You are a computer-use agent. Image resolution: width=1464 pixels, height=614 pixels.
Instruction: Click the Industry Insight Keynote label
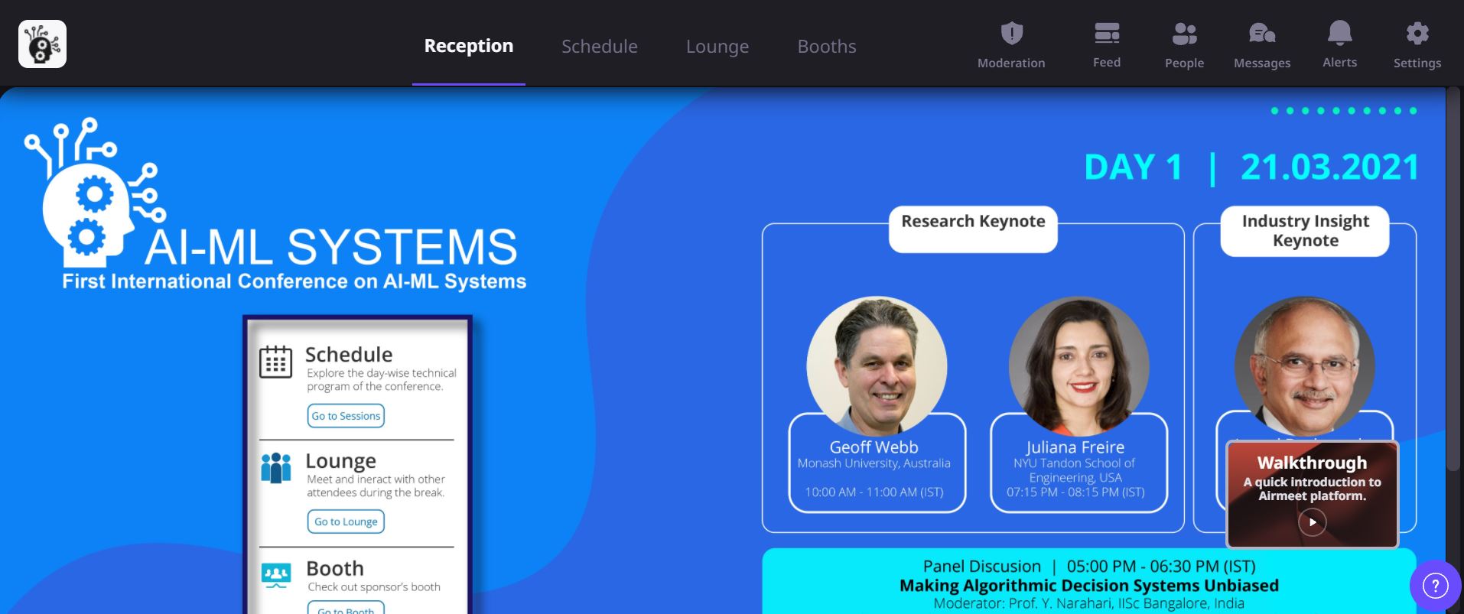point(1305,231)
